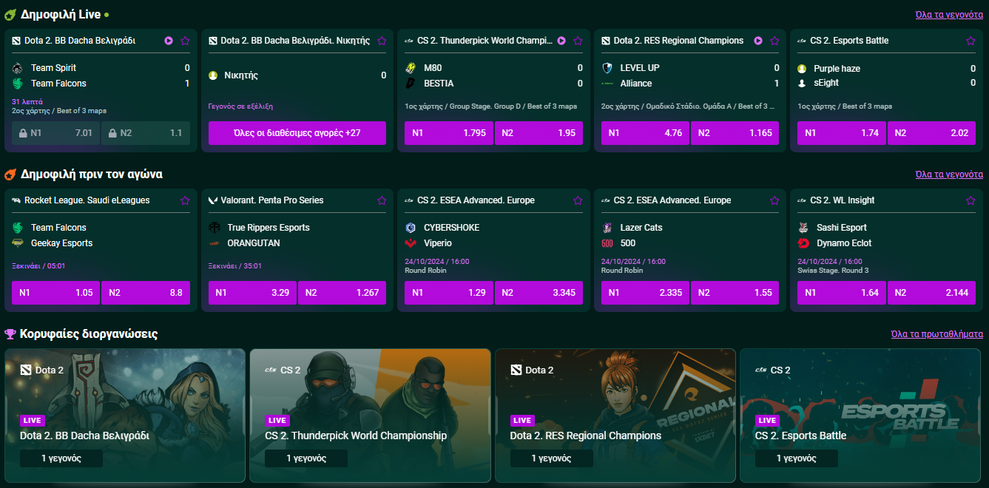The width and height of the screenshot is (989, 488).
Task: Open all live events link
Action: point(949,15)
